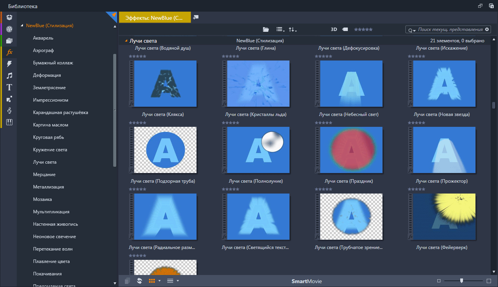Select Мозаика category
The image size is (498, 287).
[x=42, y=199]
